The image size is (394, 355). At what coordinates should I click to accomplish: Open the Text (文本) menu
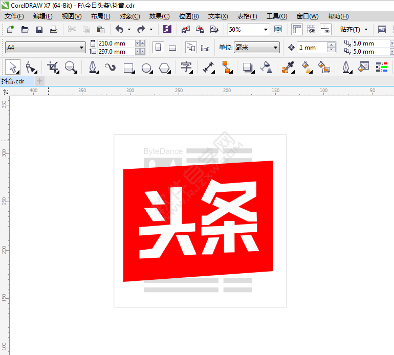218,16
